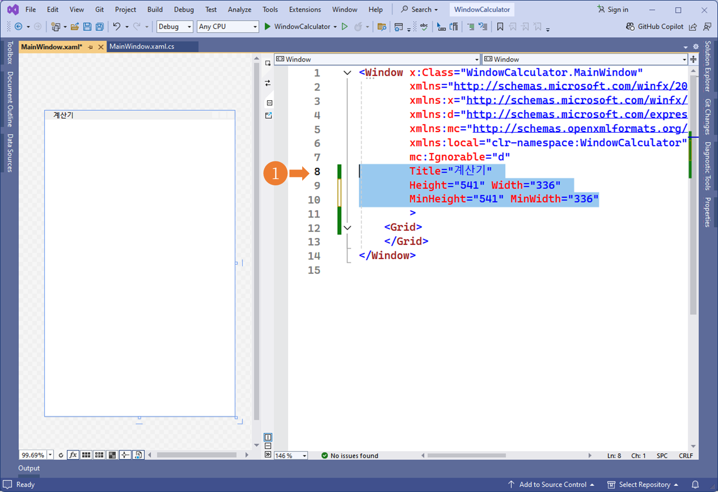Screen dimensions: 718x492
Task: Click the No issues found indicator
Action: 350,455
